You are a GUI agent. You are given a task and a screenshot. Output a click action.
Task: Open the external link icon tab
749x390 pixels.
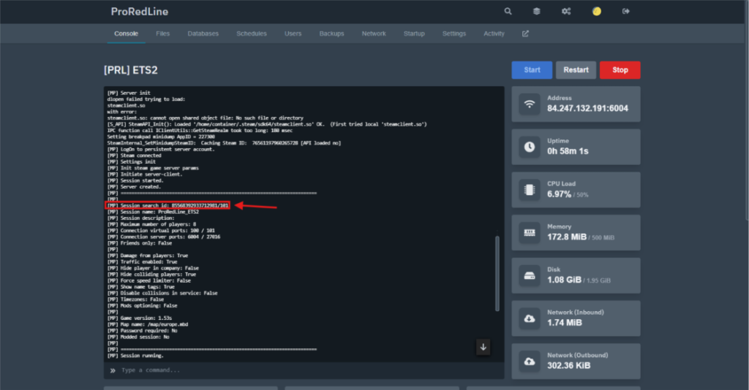tap(525, 34)
